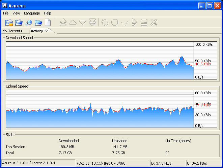The height and width of the screenshot is (168, 223).
Task: Click the open folder toolbar icon
Action: pyautogui.click(x=38, y=23)
